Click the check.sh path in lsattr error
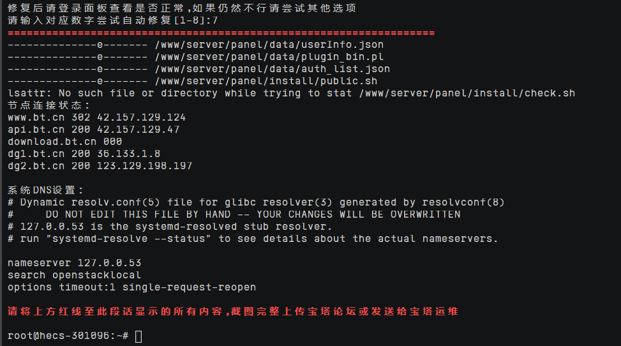The height and width of the screenshot is (346, 621). [x=467, y=93]
